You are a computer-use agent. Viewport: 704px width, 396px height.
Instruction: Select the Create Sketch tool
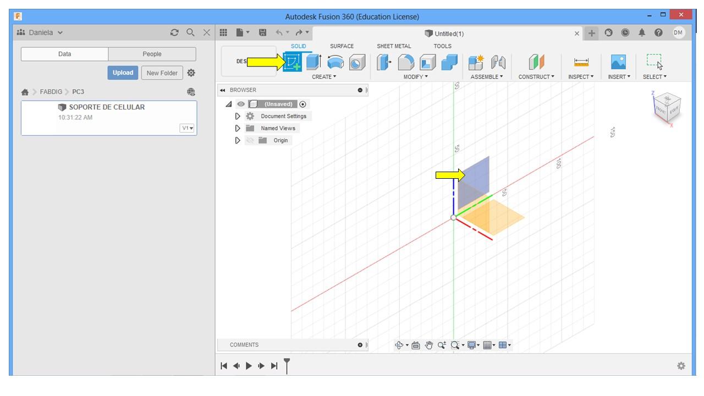pyautogui.click(x=292, y=62)
